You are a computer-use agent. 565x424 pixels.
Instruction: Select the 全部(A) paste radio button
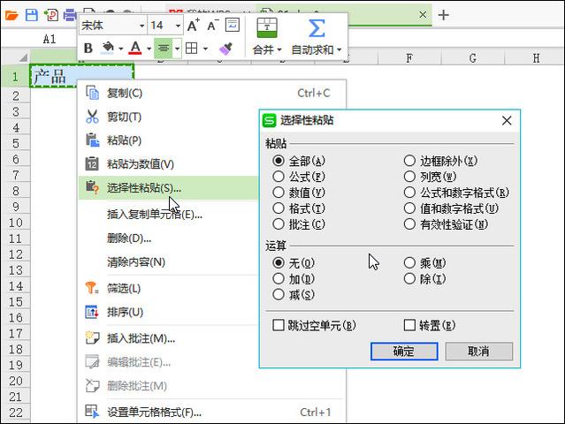279,161
